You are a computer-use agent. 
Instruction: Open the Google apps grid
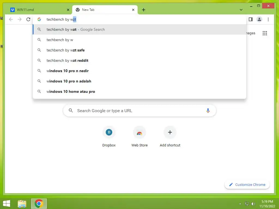(265, 33)
